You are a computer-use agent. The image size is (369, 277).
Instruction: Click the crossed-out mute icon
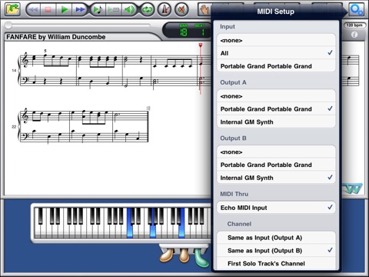pyautogui.click(x=181, y=10)
